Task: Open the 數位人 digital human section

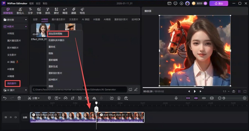Action: (x=20, y=11)
